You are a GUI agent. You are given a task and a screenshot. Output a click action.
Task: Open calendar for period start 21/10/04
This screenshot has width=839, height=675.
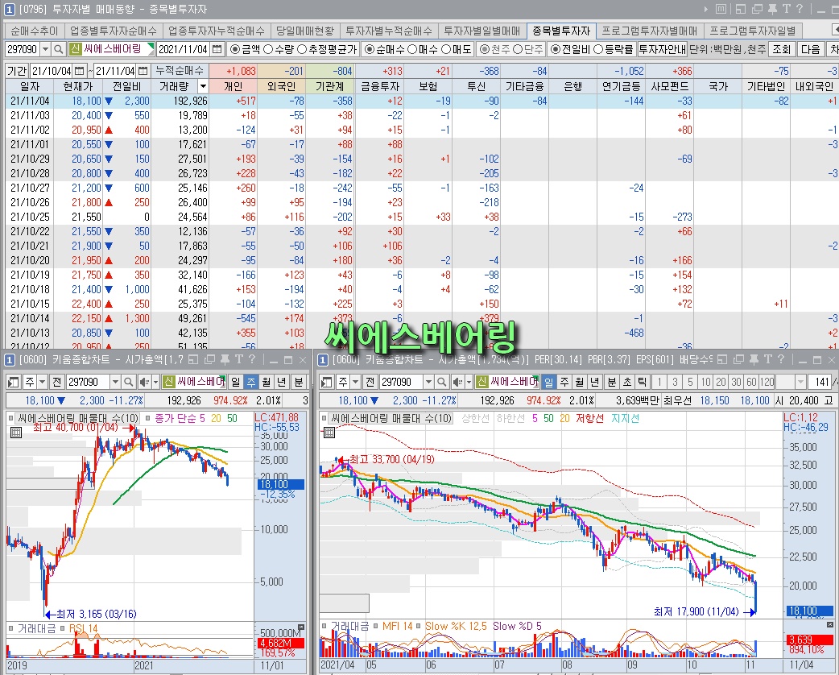pos(79,71)
